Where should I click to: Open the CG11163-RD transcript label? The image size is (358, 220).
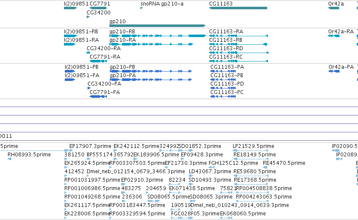pyautogui.click(x=226, y=48)
